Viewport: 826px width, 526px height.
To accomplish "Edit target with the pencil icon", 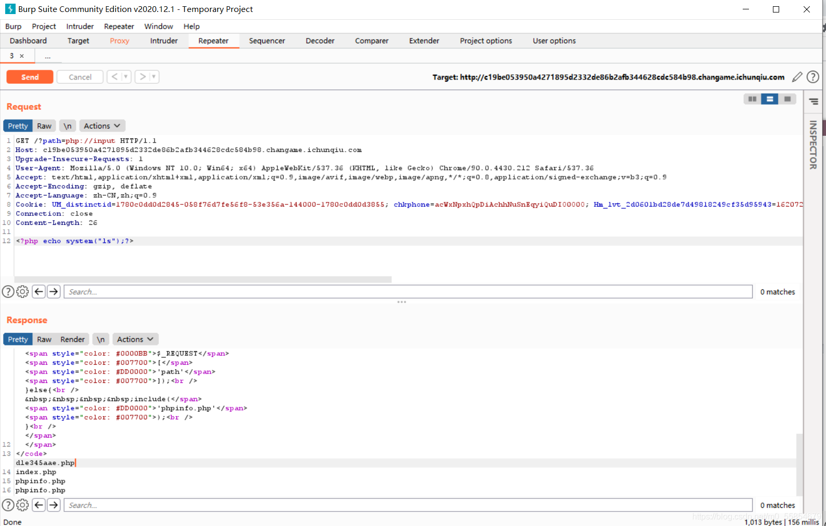I will click(797, 77).
